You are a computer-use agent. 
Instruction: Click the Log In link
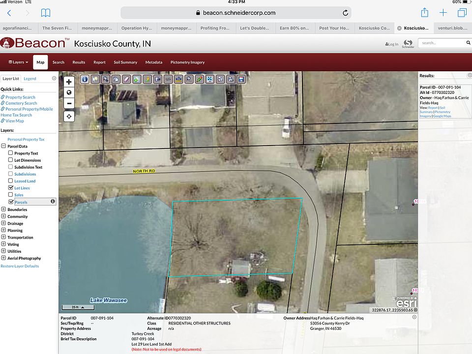coord(392,44)
